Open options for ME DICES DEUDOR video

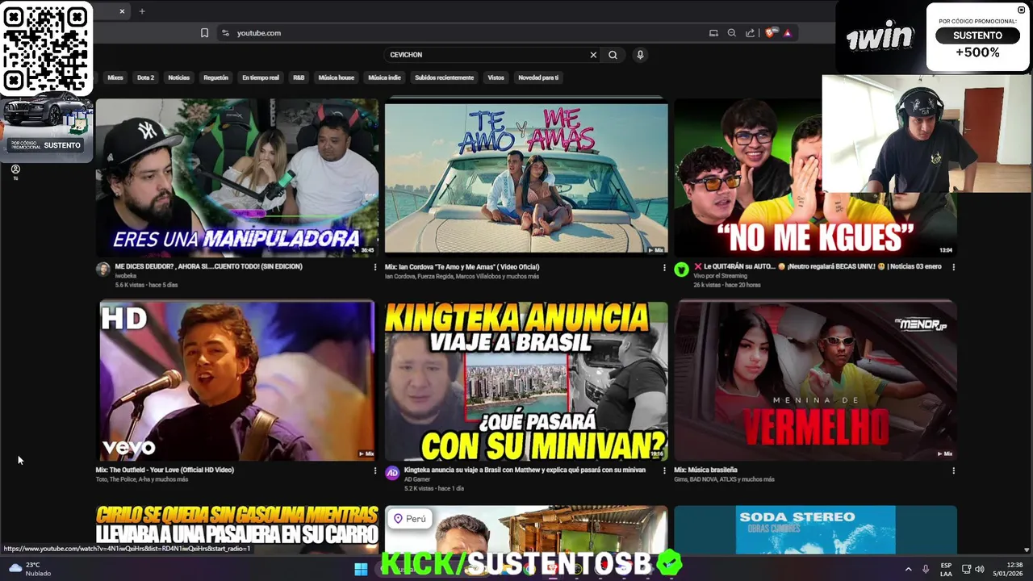point(375,267)
